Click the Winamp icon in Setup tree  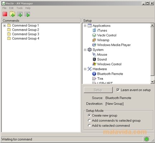pyautogui.click(x=94, y=40)
